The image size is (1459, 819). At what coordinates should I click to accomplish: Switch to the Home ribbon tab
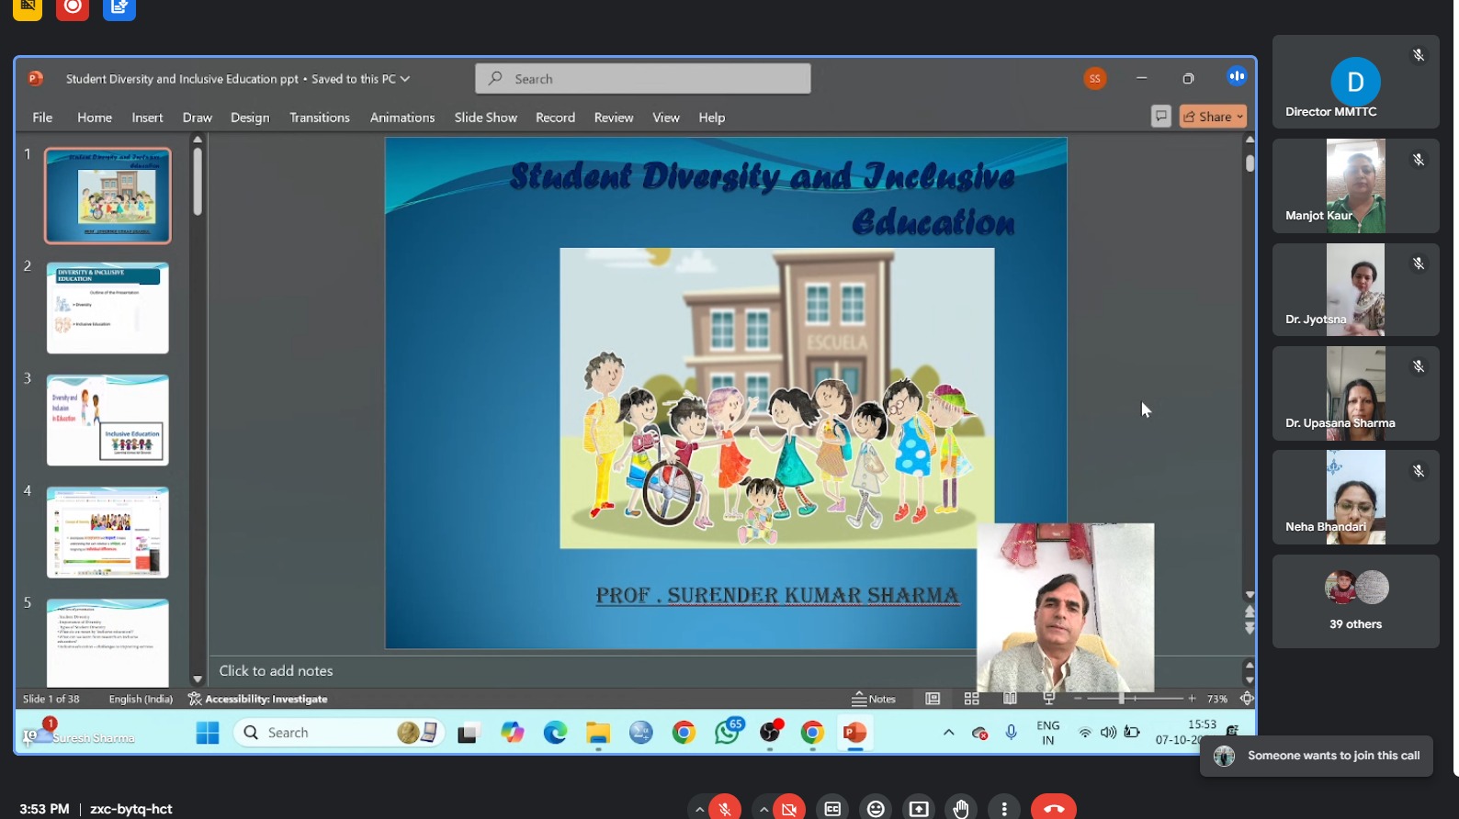coord(95,118)
